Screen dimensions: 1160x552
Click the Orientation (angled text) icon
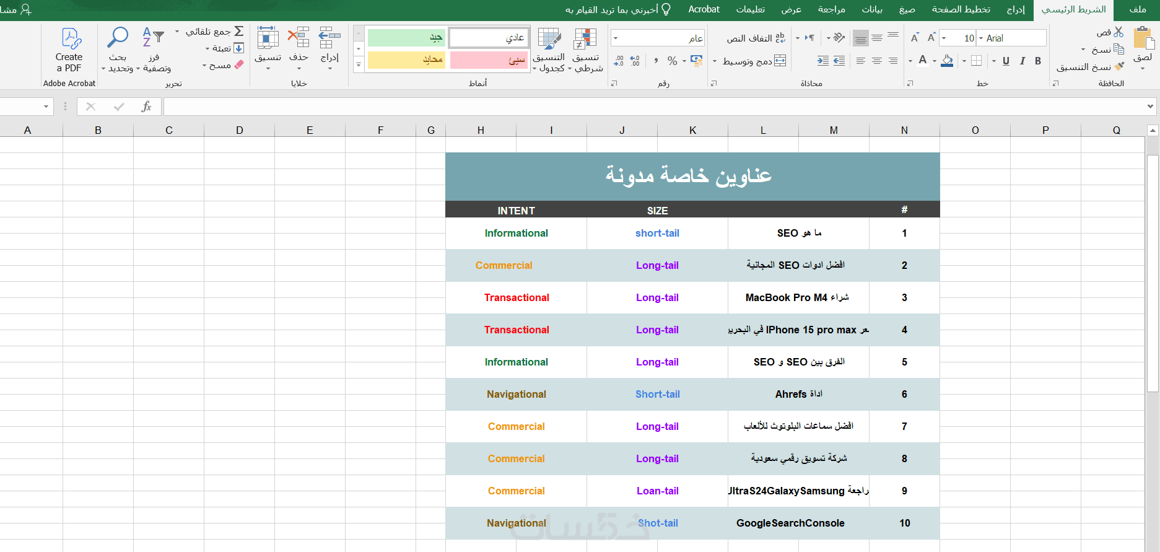[839, 38]
